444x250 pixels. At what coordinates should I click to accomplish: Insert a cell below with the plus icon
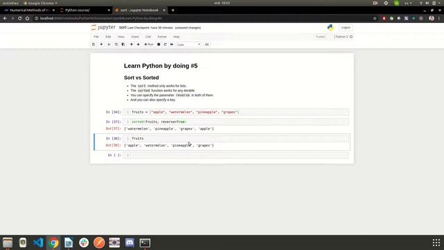(x=101, y=44)
